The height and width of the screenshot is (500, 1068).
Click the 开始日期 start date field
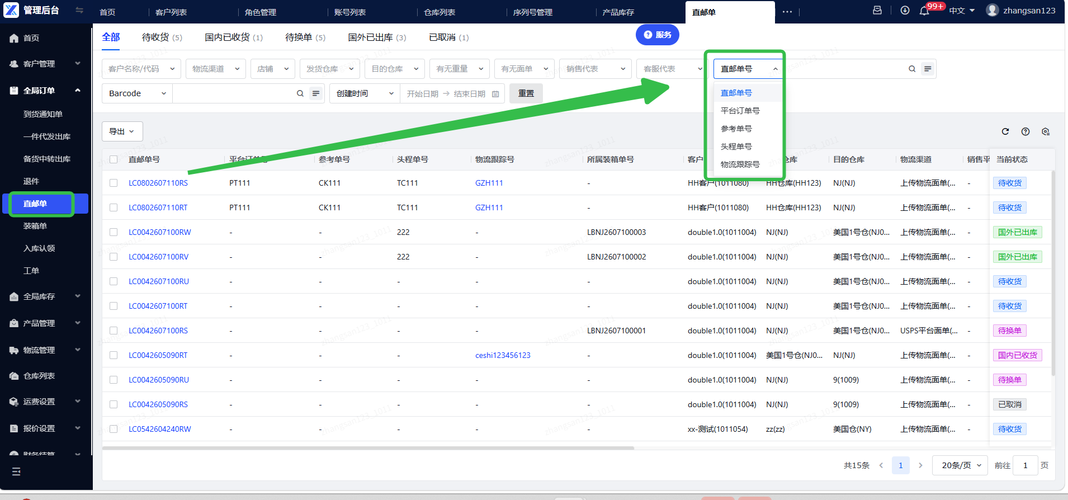423,94
